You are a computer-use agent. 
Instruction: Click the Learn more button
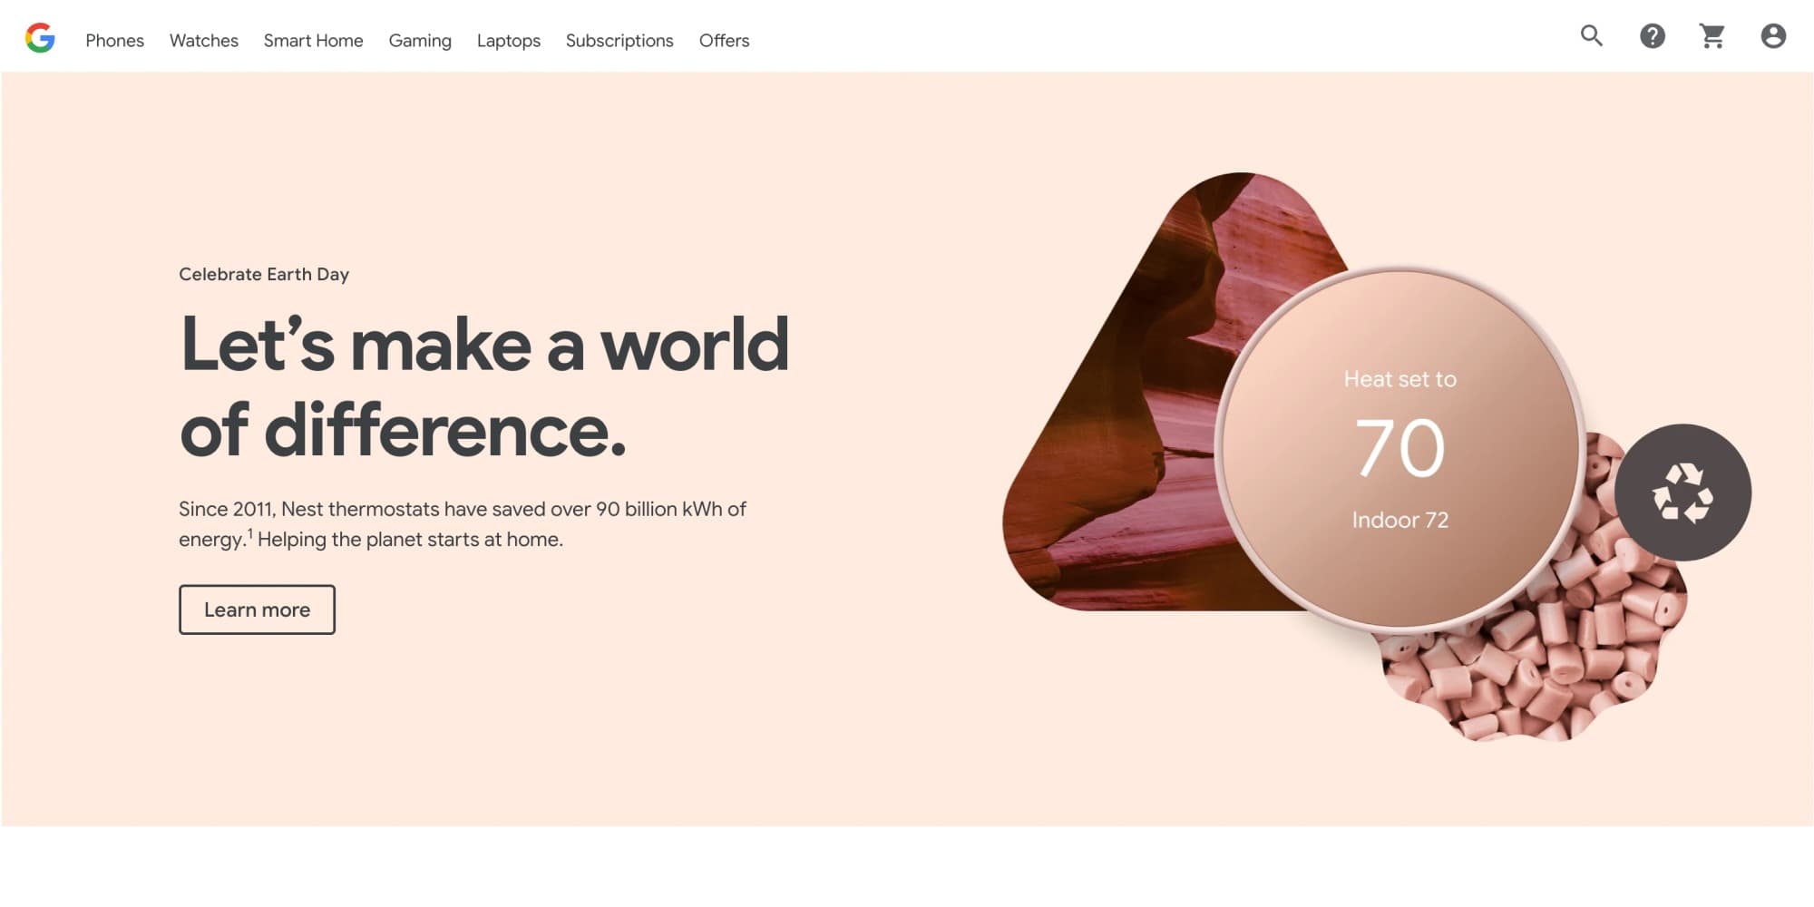257,610
